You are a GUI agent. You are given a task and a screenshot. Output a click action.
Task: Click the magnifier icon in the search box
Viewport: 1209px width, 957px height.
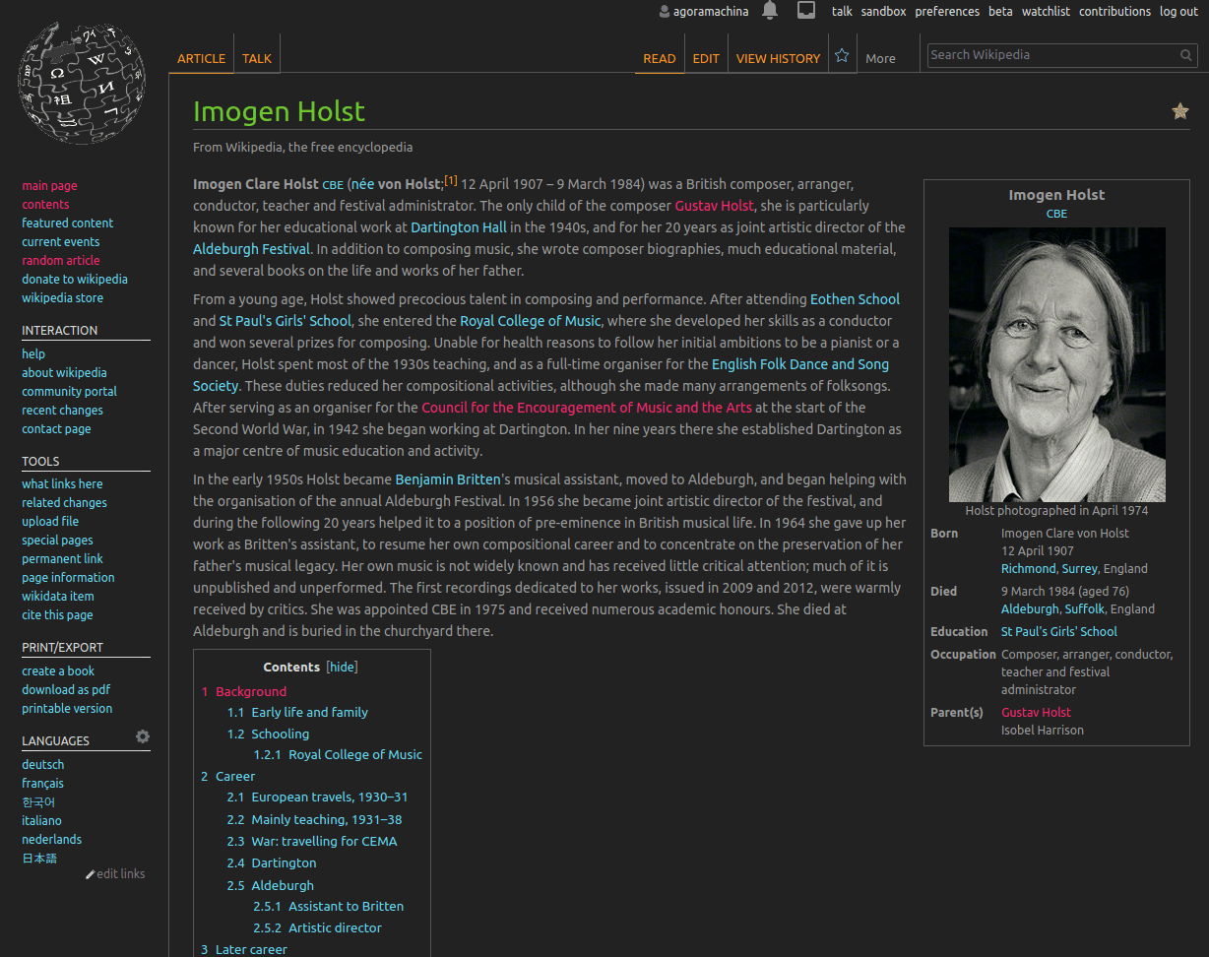[1185, 55]
